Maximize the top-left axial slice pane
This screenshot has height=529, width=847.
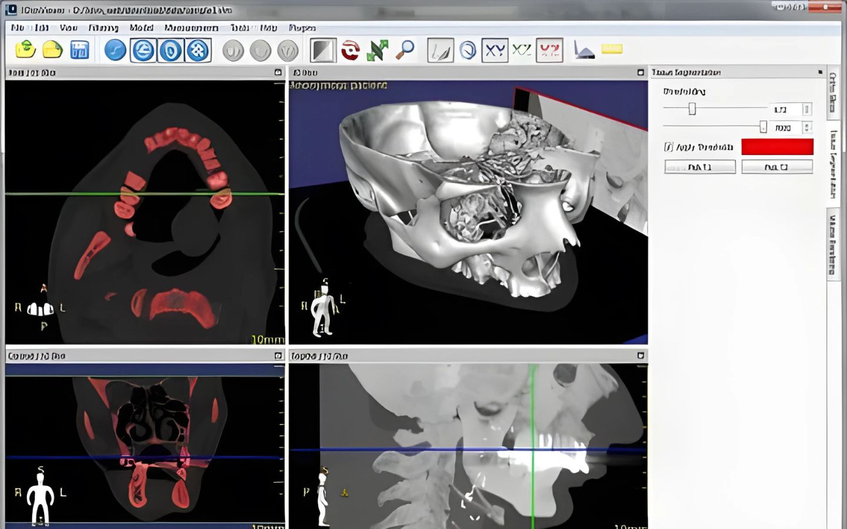(x=278, y=72)
